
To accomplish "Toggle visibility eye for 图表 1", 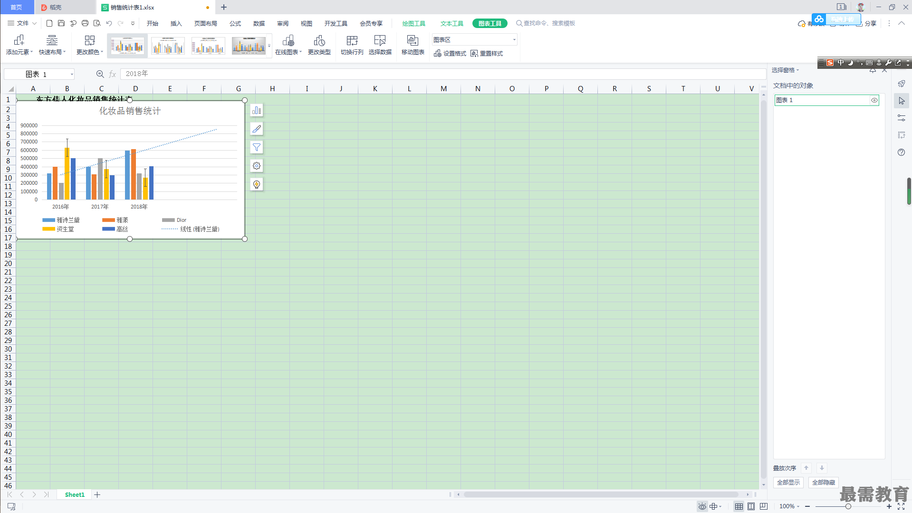I will pyautogui.click(x=874, y=100).
